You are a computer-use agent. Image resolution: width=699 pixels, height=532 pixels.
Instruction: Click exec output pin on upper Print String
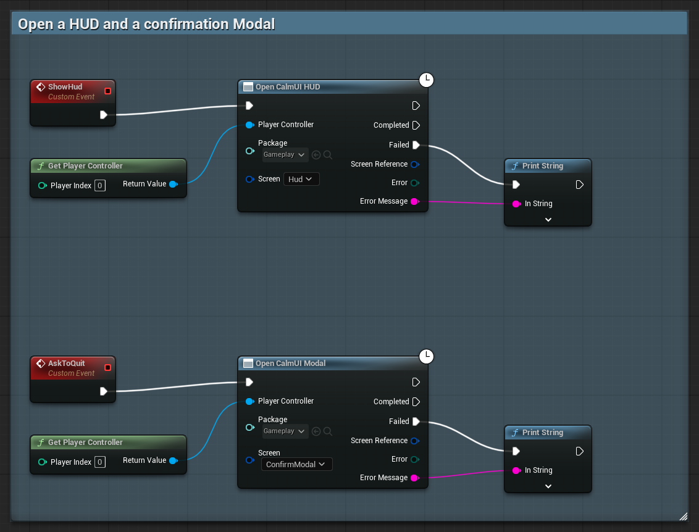click(580, 185)
